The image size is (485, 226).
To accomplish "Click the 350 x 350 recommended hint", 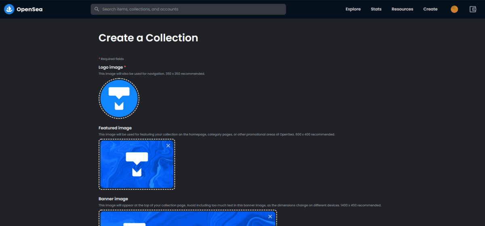I will (x=152, y=74).
